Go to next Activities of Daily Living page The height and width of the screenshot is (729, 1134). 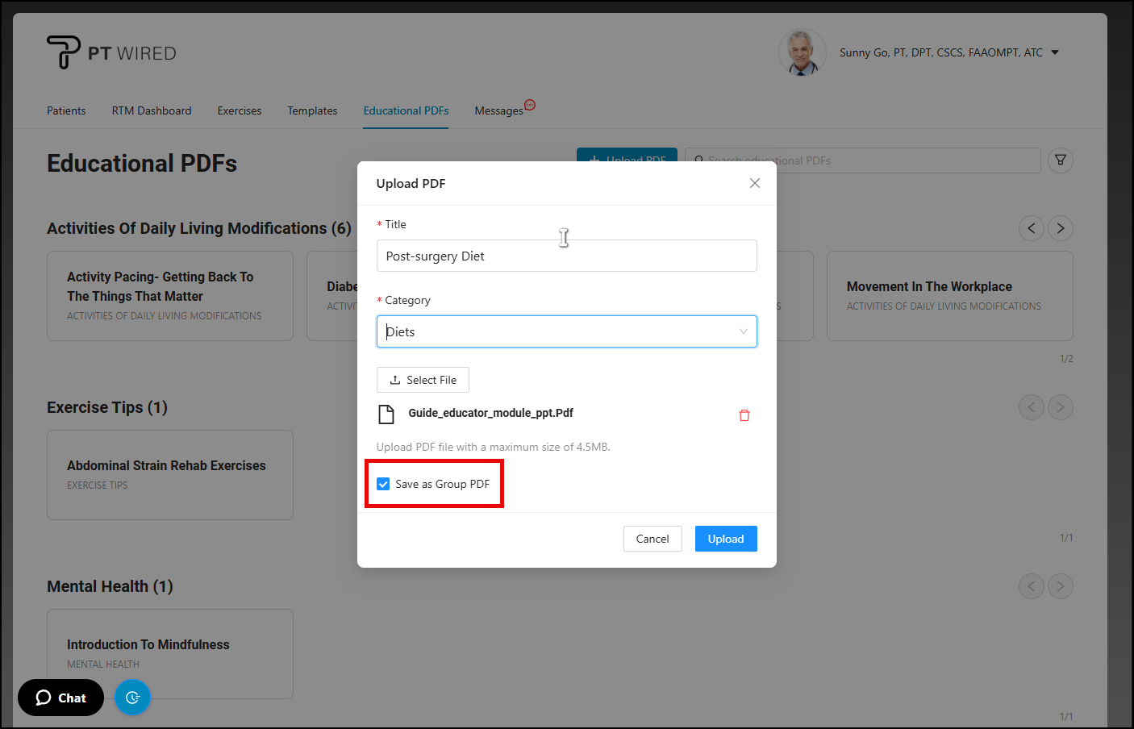click(x=1060, y=228)
